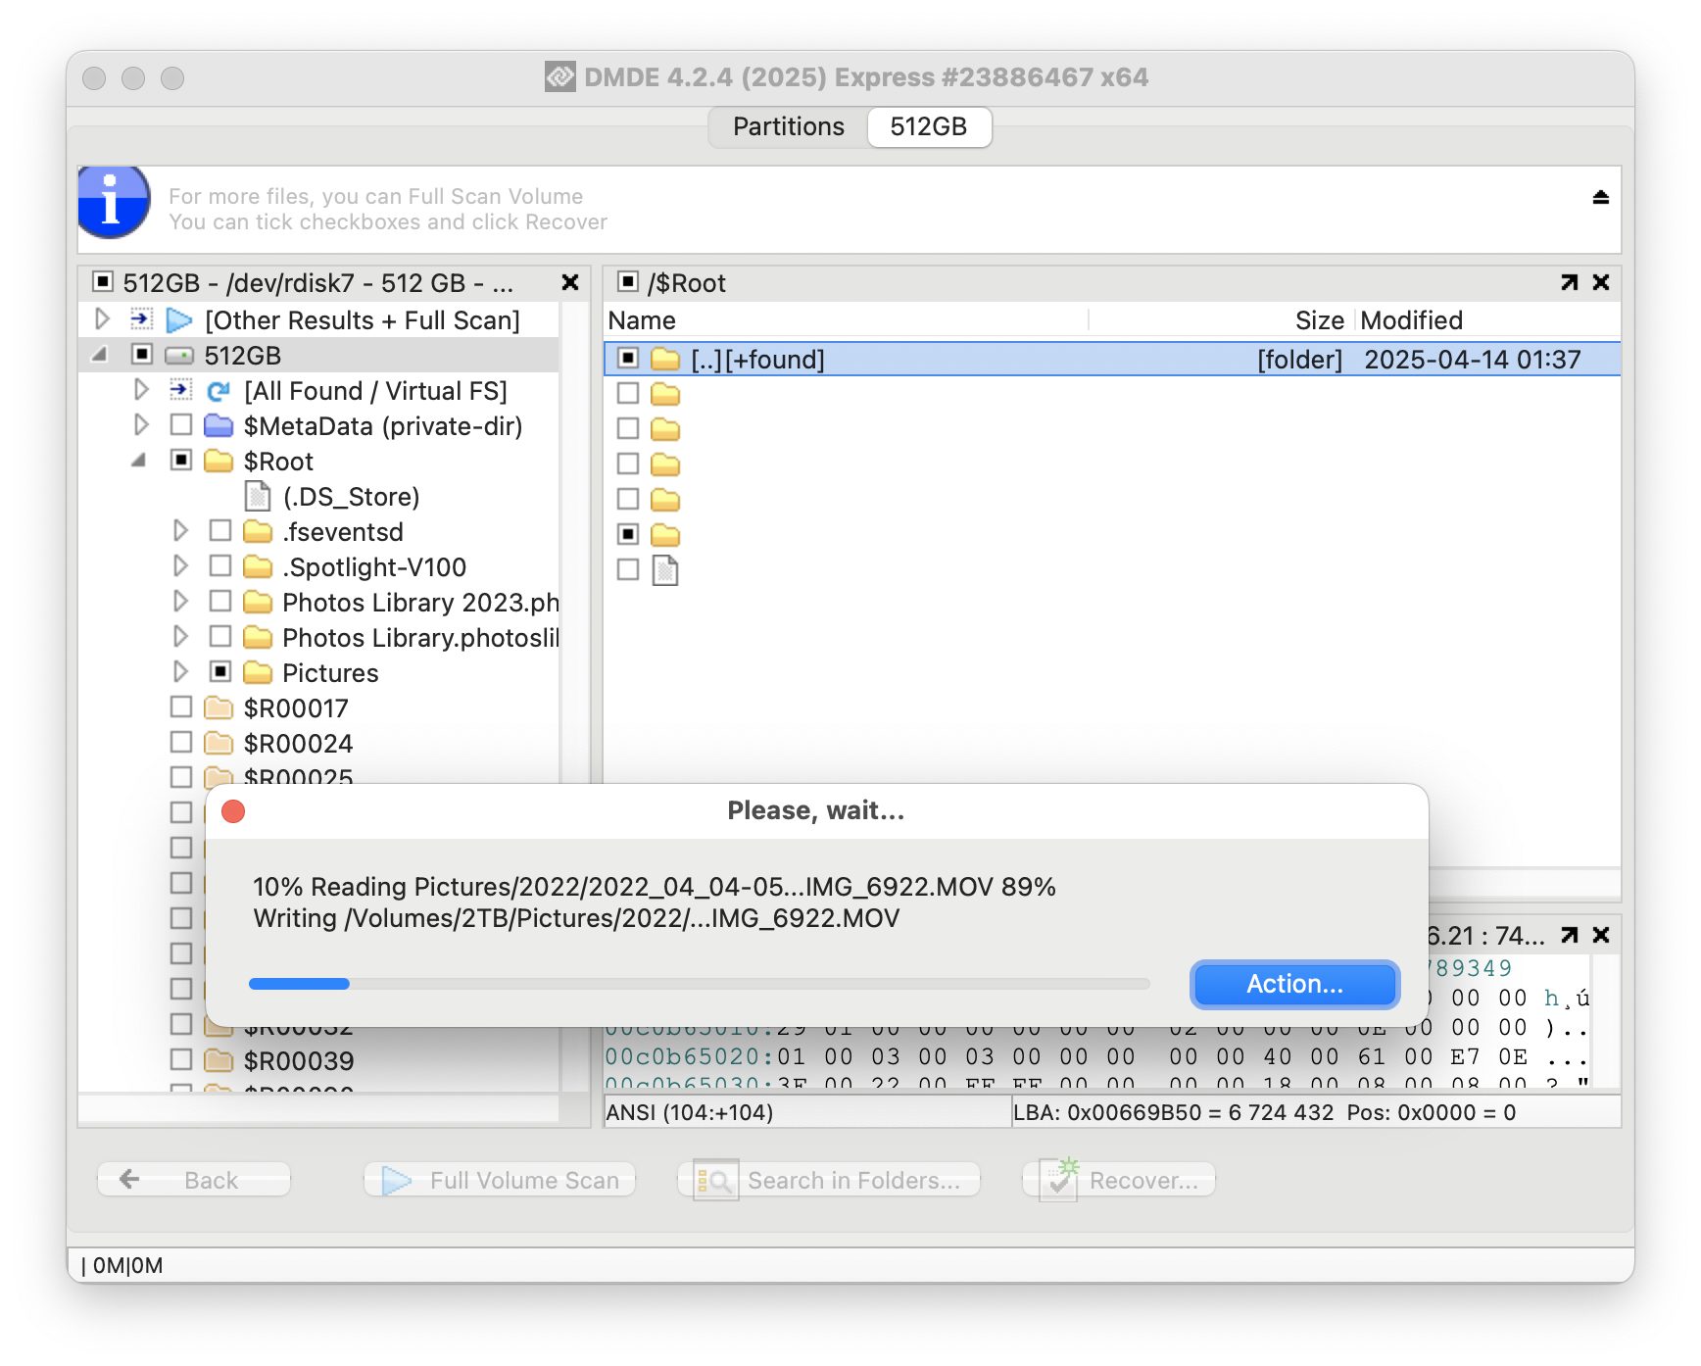Close the hex viewer panel
This screenshot has width=1701, height=1366.
pyautogui.click(x=1601, y=935)
